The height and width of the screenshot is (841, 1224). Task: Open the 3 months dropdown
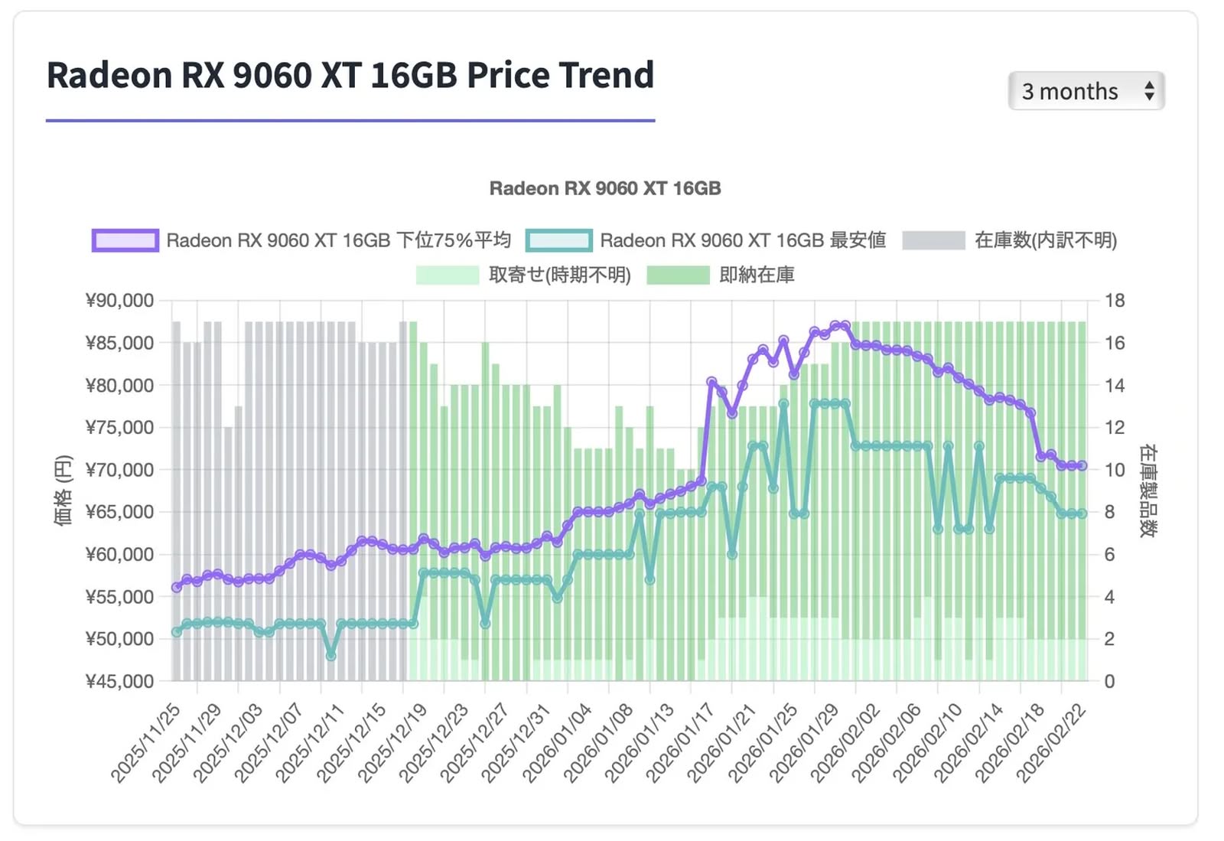(1086, 91)
